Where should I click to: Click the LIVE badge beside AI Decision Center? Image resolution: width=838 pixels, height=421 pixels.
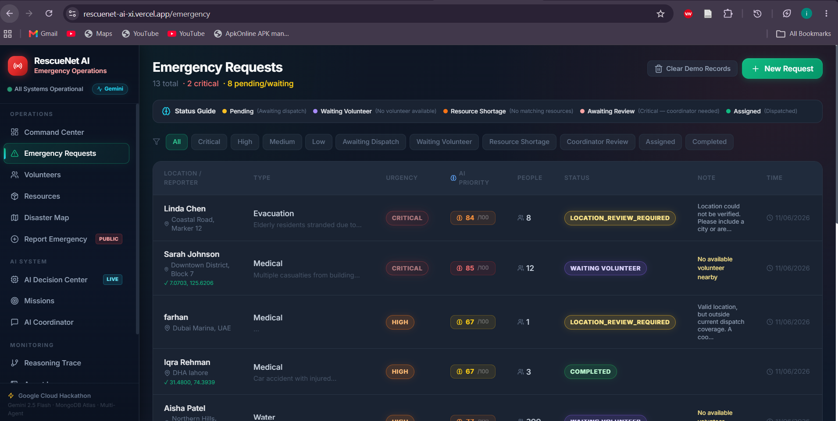coord(112,279)
